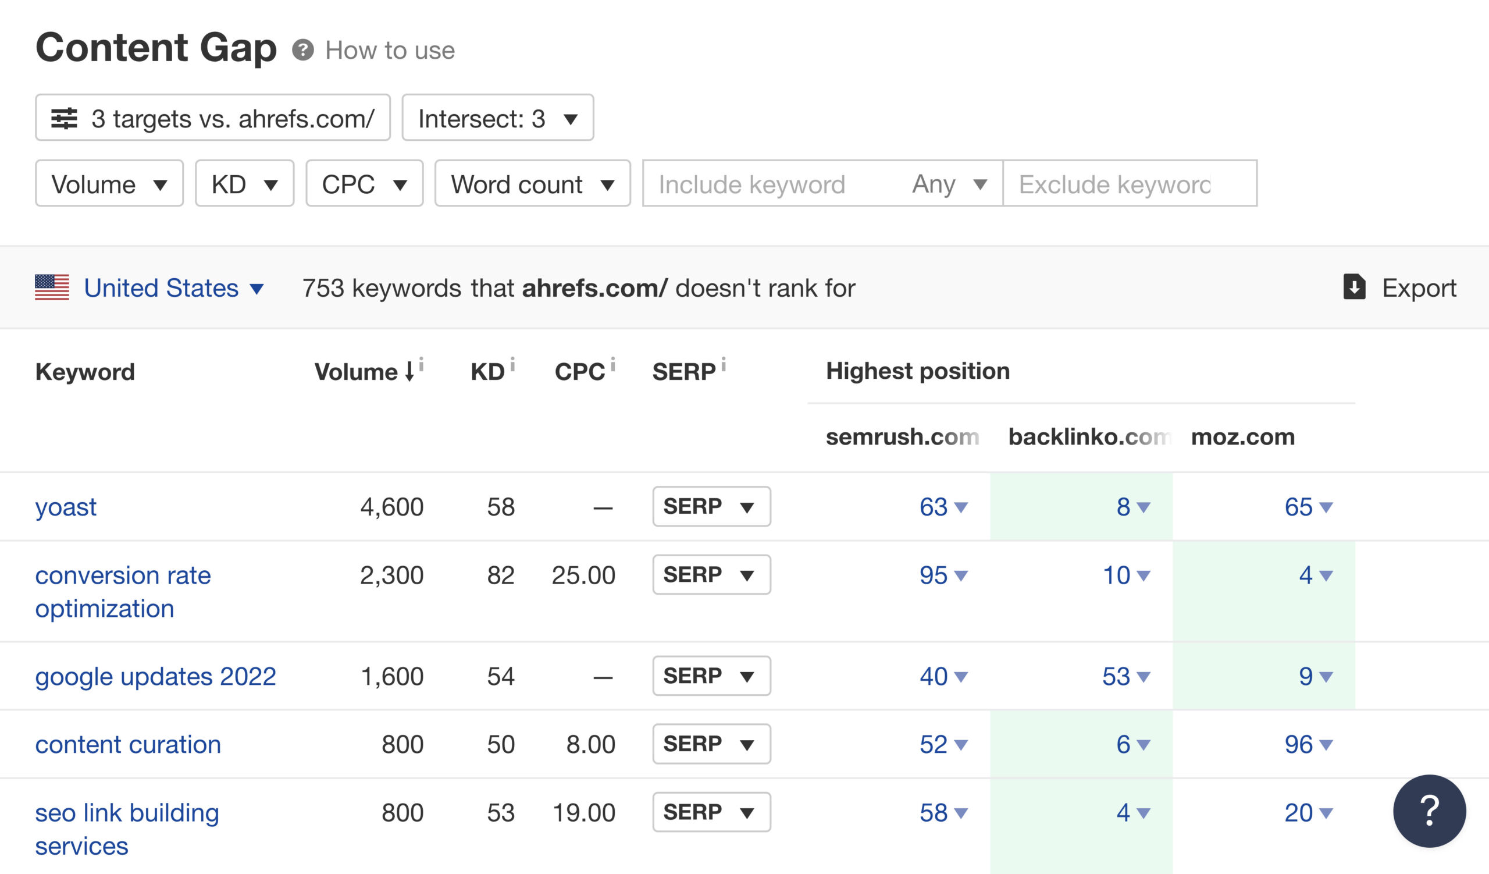Click the SERP button for seo link building services
The image size is (1489, 874).
pos(711,812)
